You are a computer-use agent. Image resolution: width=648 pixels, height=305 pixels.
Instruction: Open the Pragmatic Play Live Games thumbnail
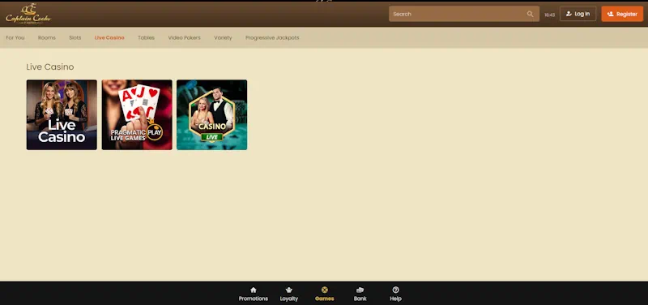click(137, 114)
